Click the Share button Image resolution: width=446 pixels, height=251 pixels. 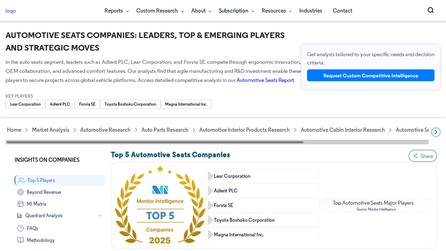click(423, 156)
